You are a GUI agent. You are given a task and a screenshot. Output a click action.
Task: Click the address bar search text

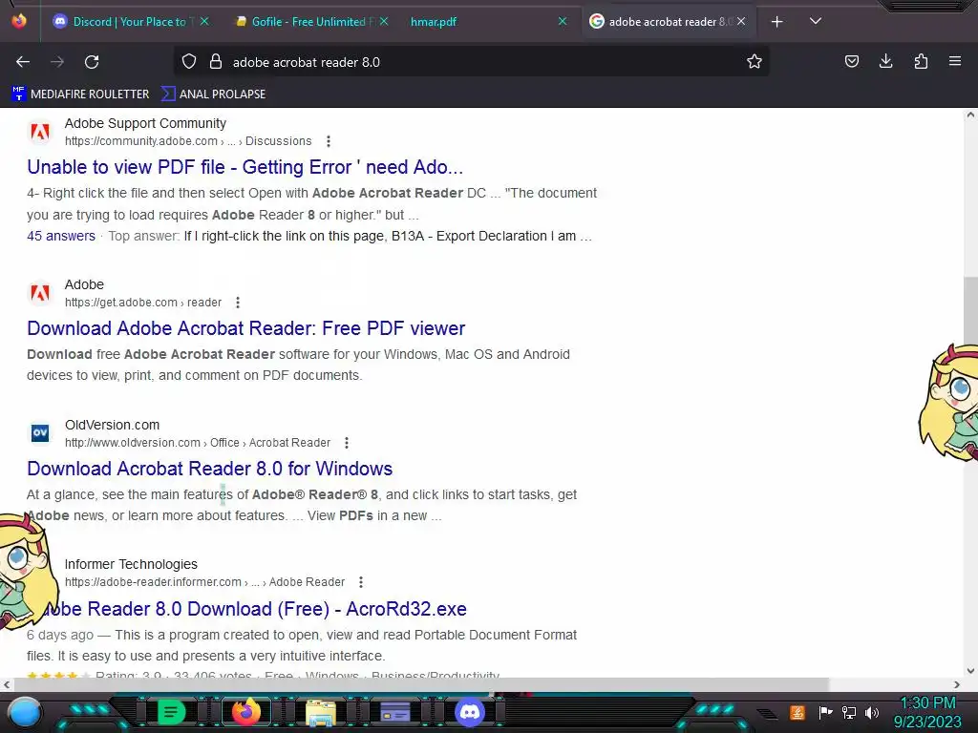point(307,62)
